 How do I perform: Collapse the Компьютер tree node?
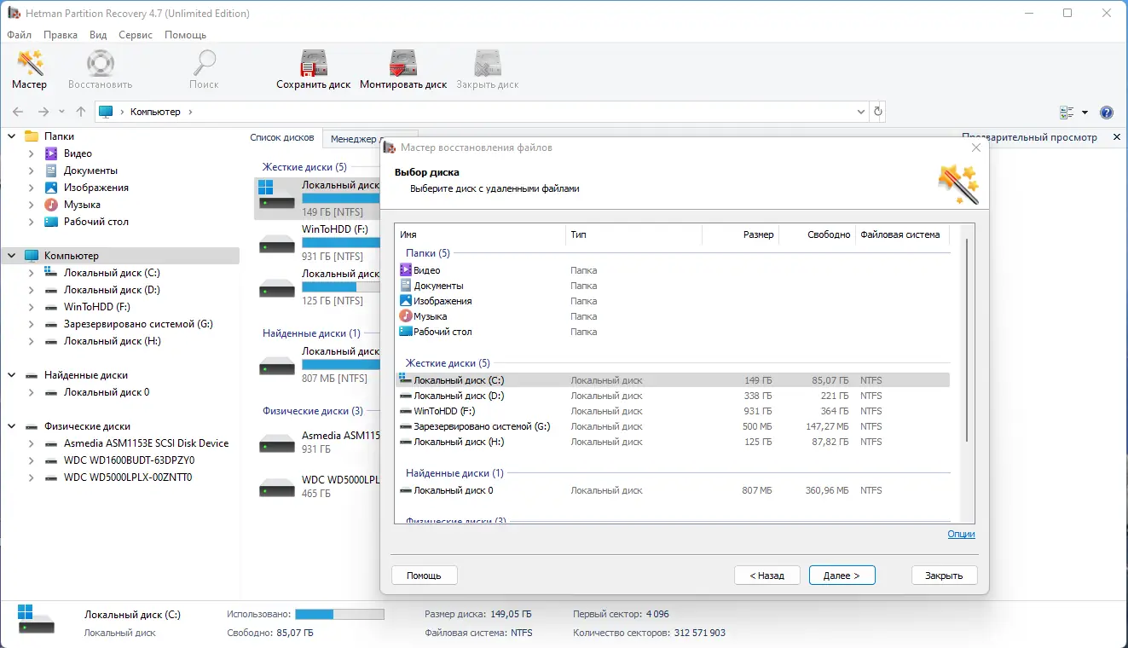pyautogui.click(x=12, y=256)
